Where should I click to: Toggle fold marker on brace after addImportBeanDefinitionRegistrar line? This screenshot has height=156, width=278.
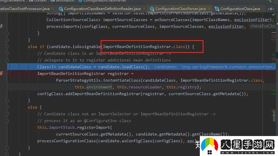tap(7, 100)
